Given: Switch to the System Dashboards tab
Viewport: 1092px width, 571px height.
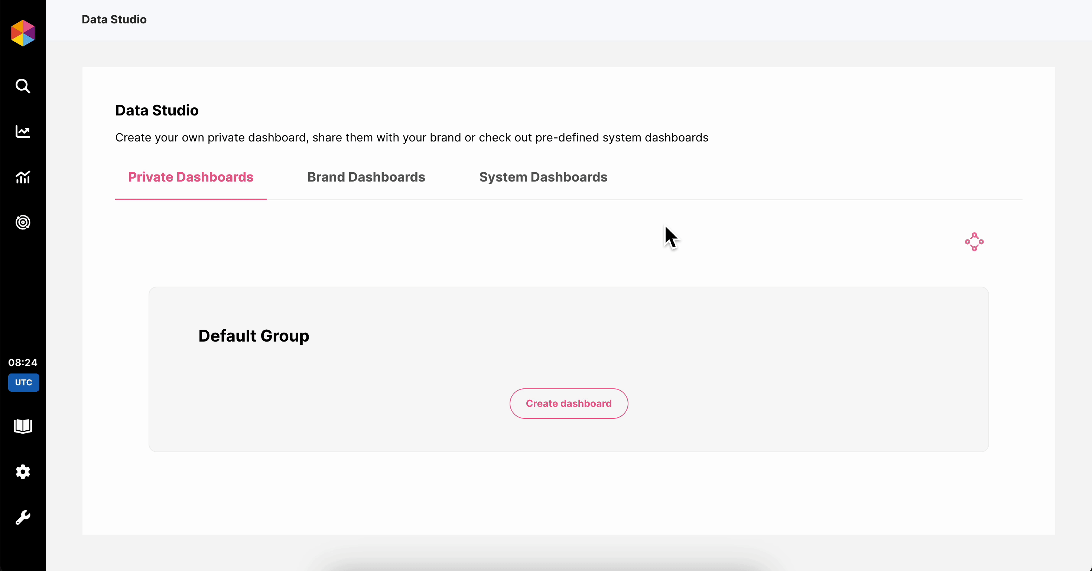Looking at the screenshot, I should tap(543, 177).
